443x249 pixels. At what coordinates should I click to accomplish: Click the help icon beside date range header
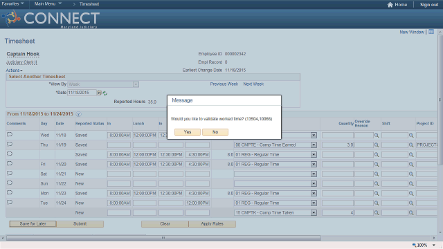point(78,114)
